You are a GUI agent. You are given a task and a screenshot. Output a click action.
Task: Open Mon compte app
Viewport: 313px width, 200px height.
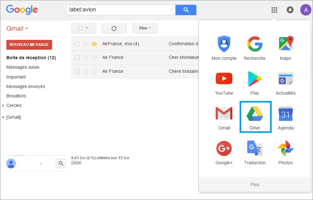224,48
